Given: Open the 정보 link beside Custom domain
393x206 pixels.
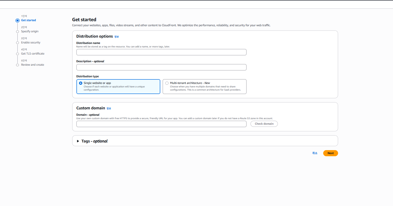Looking at the screenshot, I should click(x=109, y=109).
